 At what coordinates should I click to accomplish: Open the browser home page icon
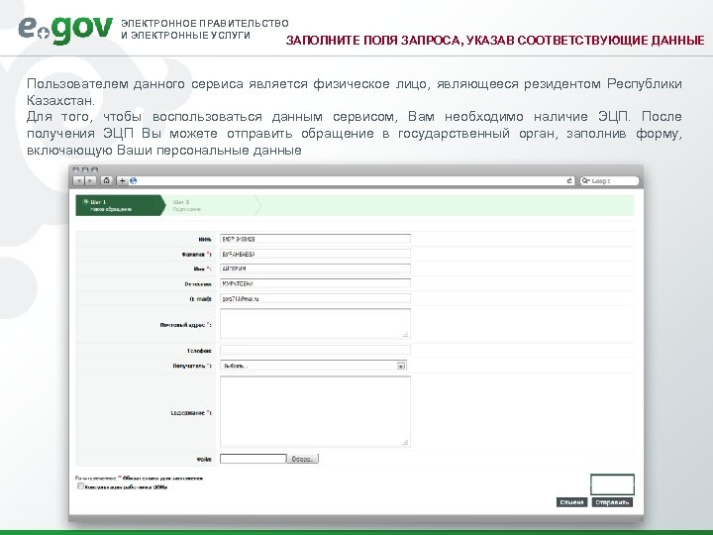[106, 181]
